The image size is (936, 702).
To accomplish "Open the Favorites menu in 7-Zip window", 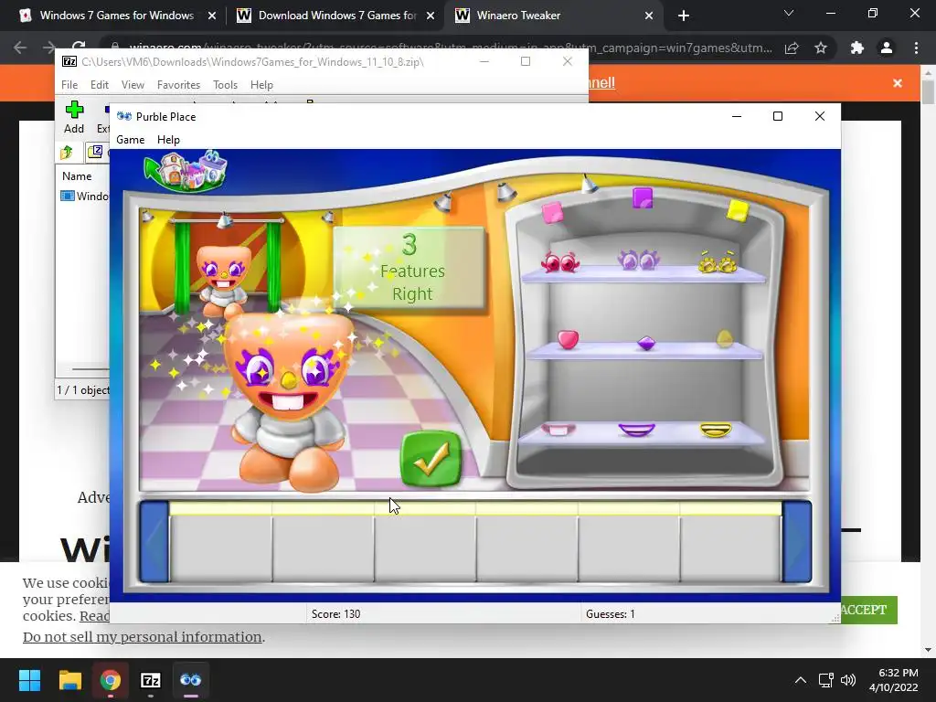I will click(178, 85).
